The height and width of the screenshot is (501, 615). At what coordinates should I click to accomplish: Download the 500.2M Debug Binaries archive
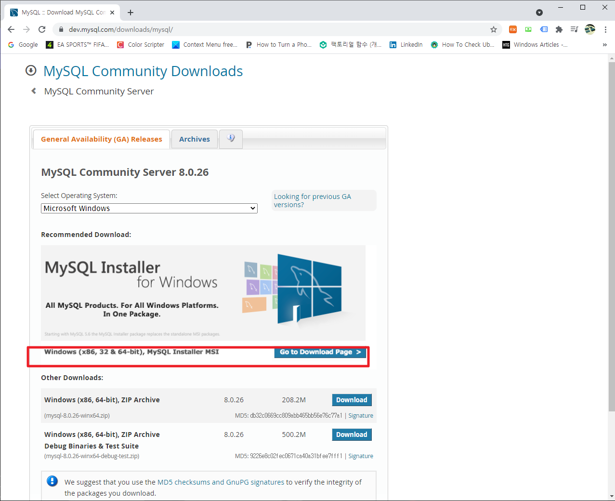pos(352,435)
